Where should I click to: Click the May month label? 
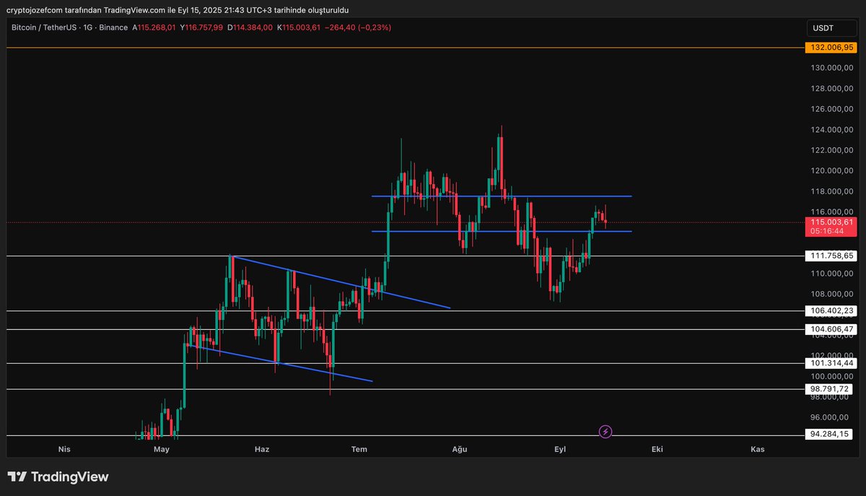(x=161, y=449)
